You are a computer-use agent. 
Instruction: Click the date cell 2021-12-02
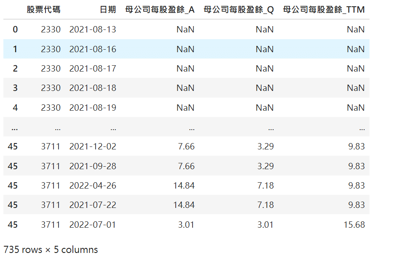coord(92,146)
